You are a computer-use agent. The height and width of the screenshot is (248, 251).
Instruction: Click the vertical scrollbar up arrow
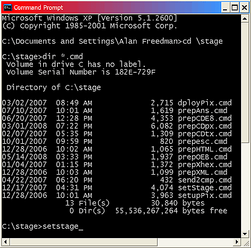(x=245, y=19)
